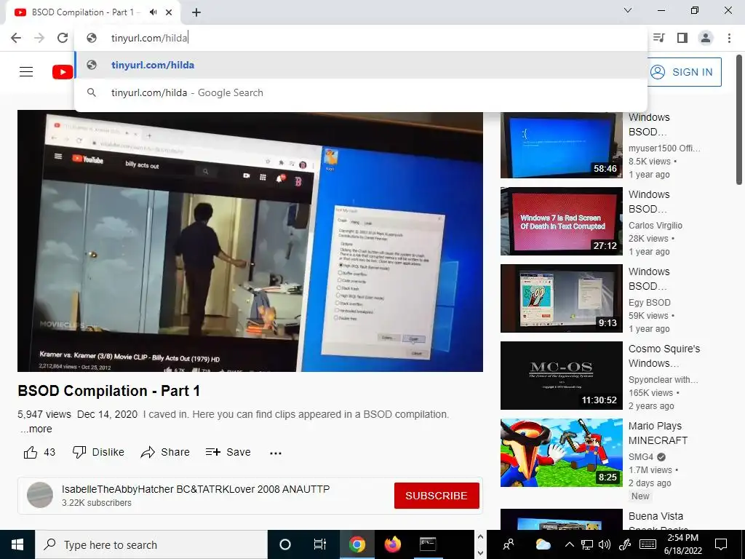Open the more actions ellipsis under video

pos(276,453)
